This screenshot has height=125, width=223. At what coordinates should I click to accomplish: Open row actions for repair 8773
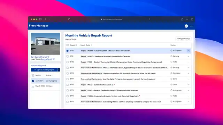click(x=189, y=102)
